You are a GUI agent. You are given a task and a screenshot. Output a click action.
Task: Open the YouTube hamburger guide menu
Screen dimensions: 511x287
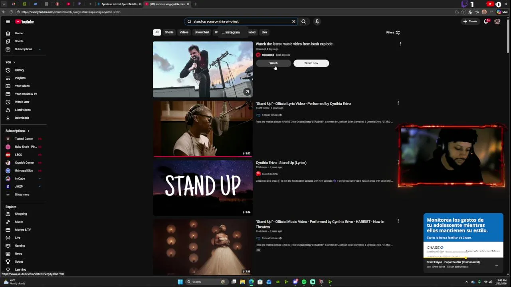(x=8, y=22)
